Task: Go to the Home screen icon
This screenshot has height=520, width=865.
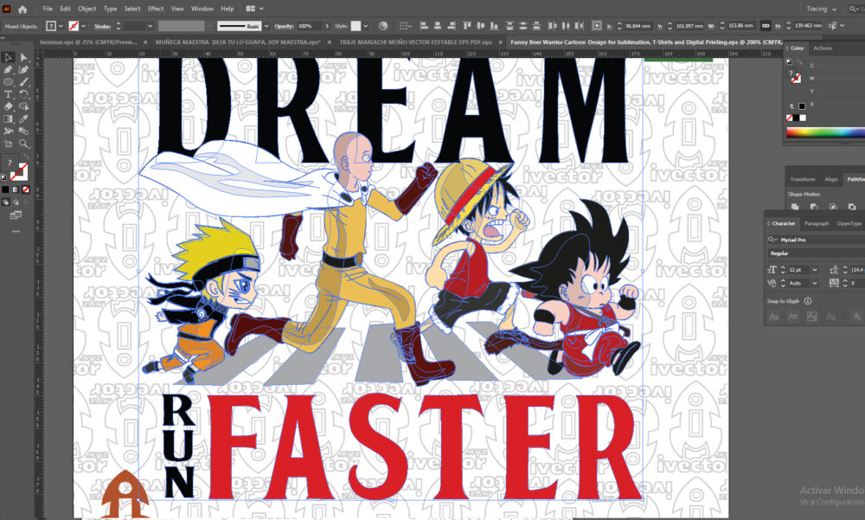Action: 22,9
